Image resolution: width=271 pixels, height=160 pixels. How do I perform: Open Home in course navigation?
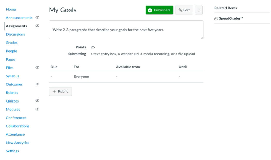point(11,9)
